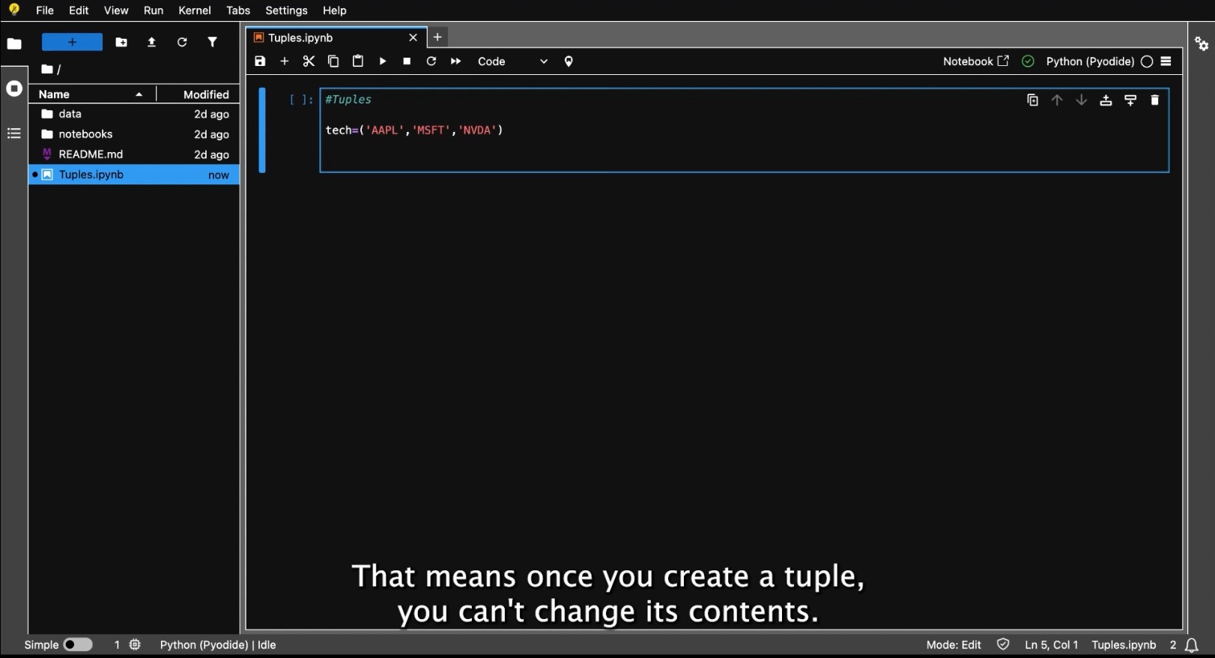This screenshot has width=1215, height=658.
Task: Open notebook in the Notebook interface link
Action: (x=975, y=61)
